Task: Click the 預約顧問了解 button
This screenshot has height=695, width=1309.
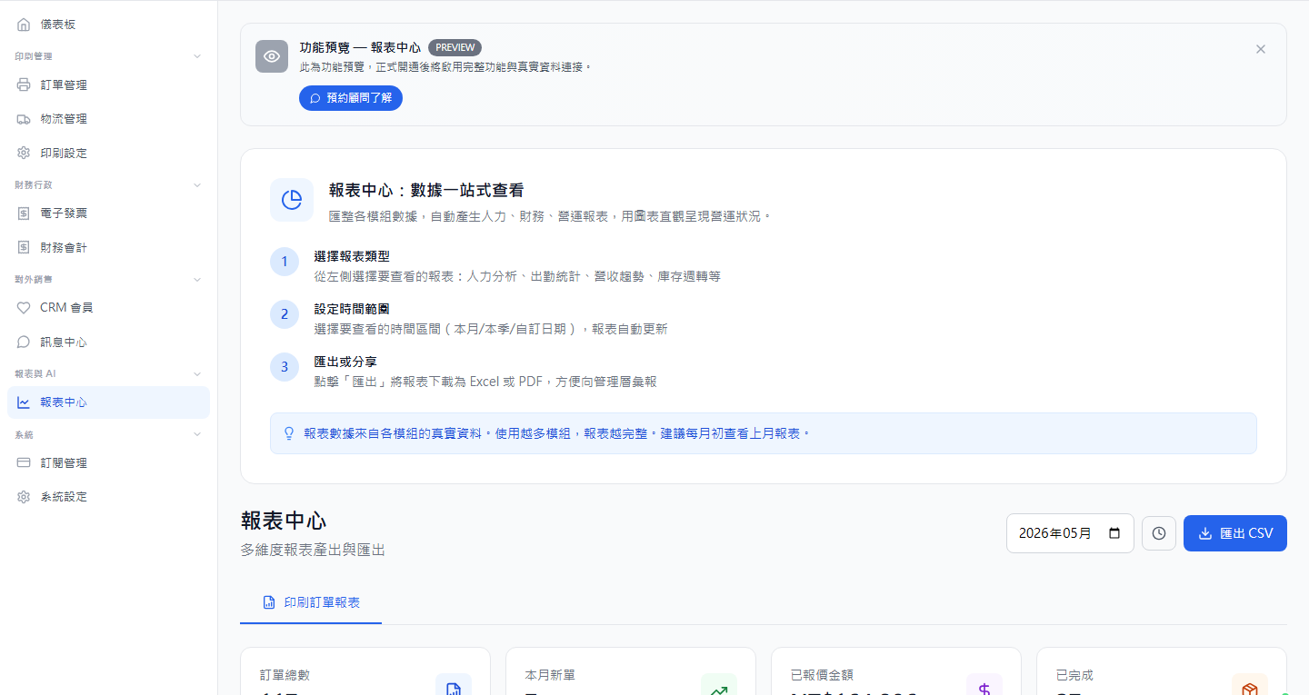Action: point(351,98)
